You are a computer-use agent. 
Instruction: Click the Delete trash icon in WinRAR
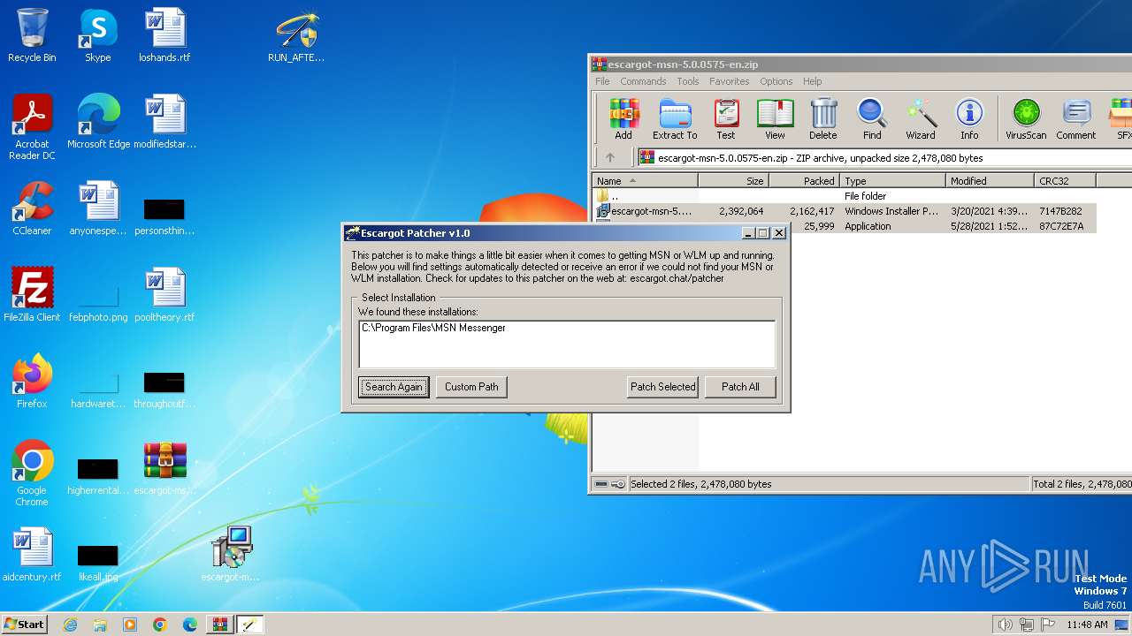[822, 118]
